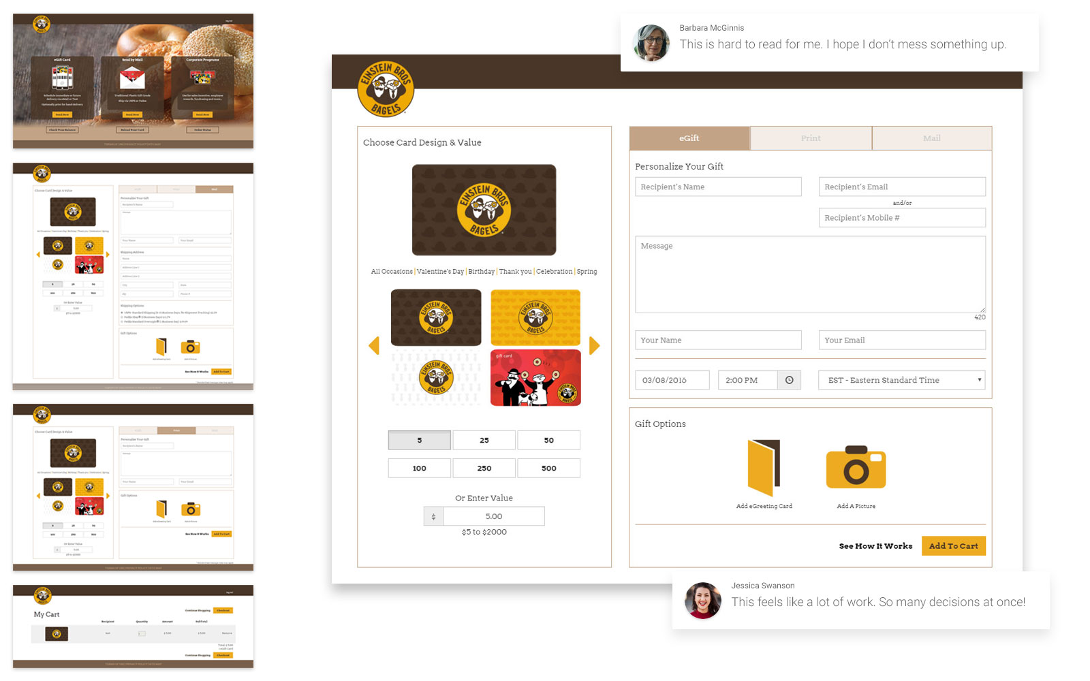The image size is (1090, 681).
Task: Click the Add To Cart button
Action: [954, 546]
